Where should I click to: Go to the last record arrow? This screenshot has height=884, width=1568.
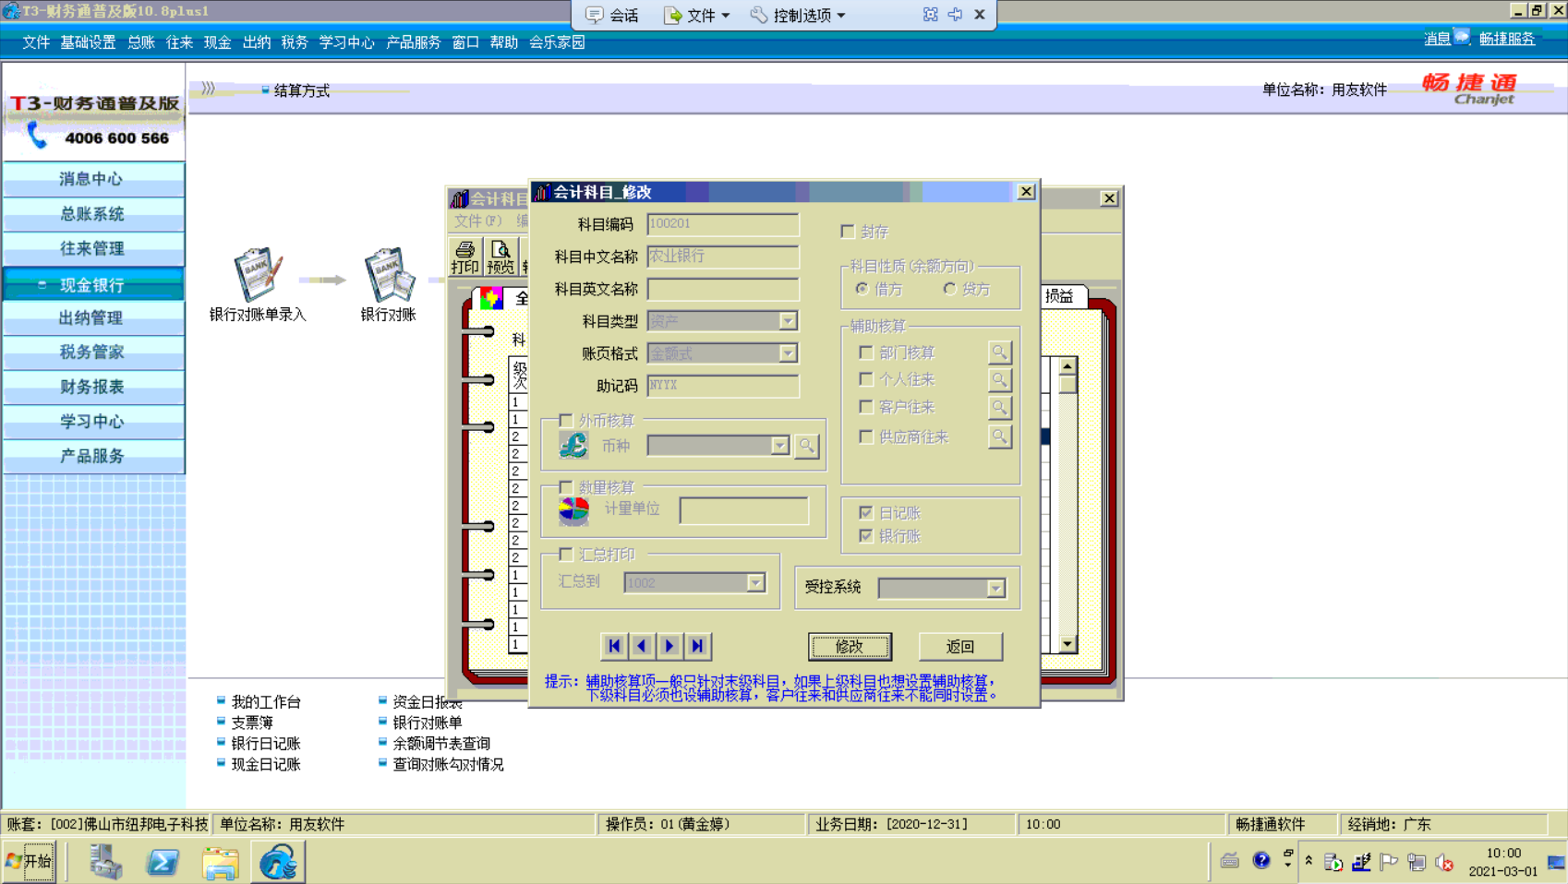tap(697, 646)
